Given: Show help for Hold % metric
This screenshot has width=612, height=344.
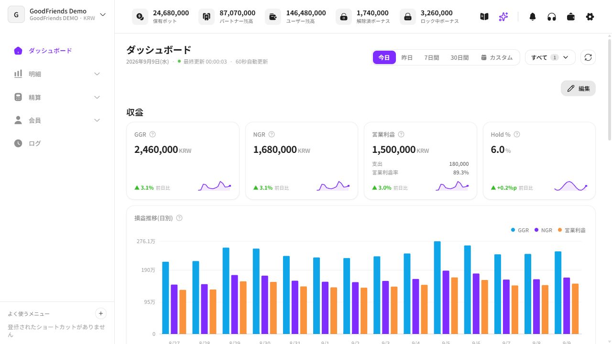Looking at the screenshot, I should [517, 135].
